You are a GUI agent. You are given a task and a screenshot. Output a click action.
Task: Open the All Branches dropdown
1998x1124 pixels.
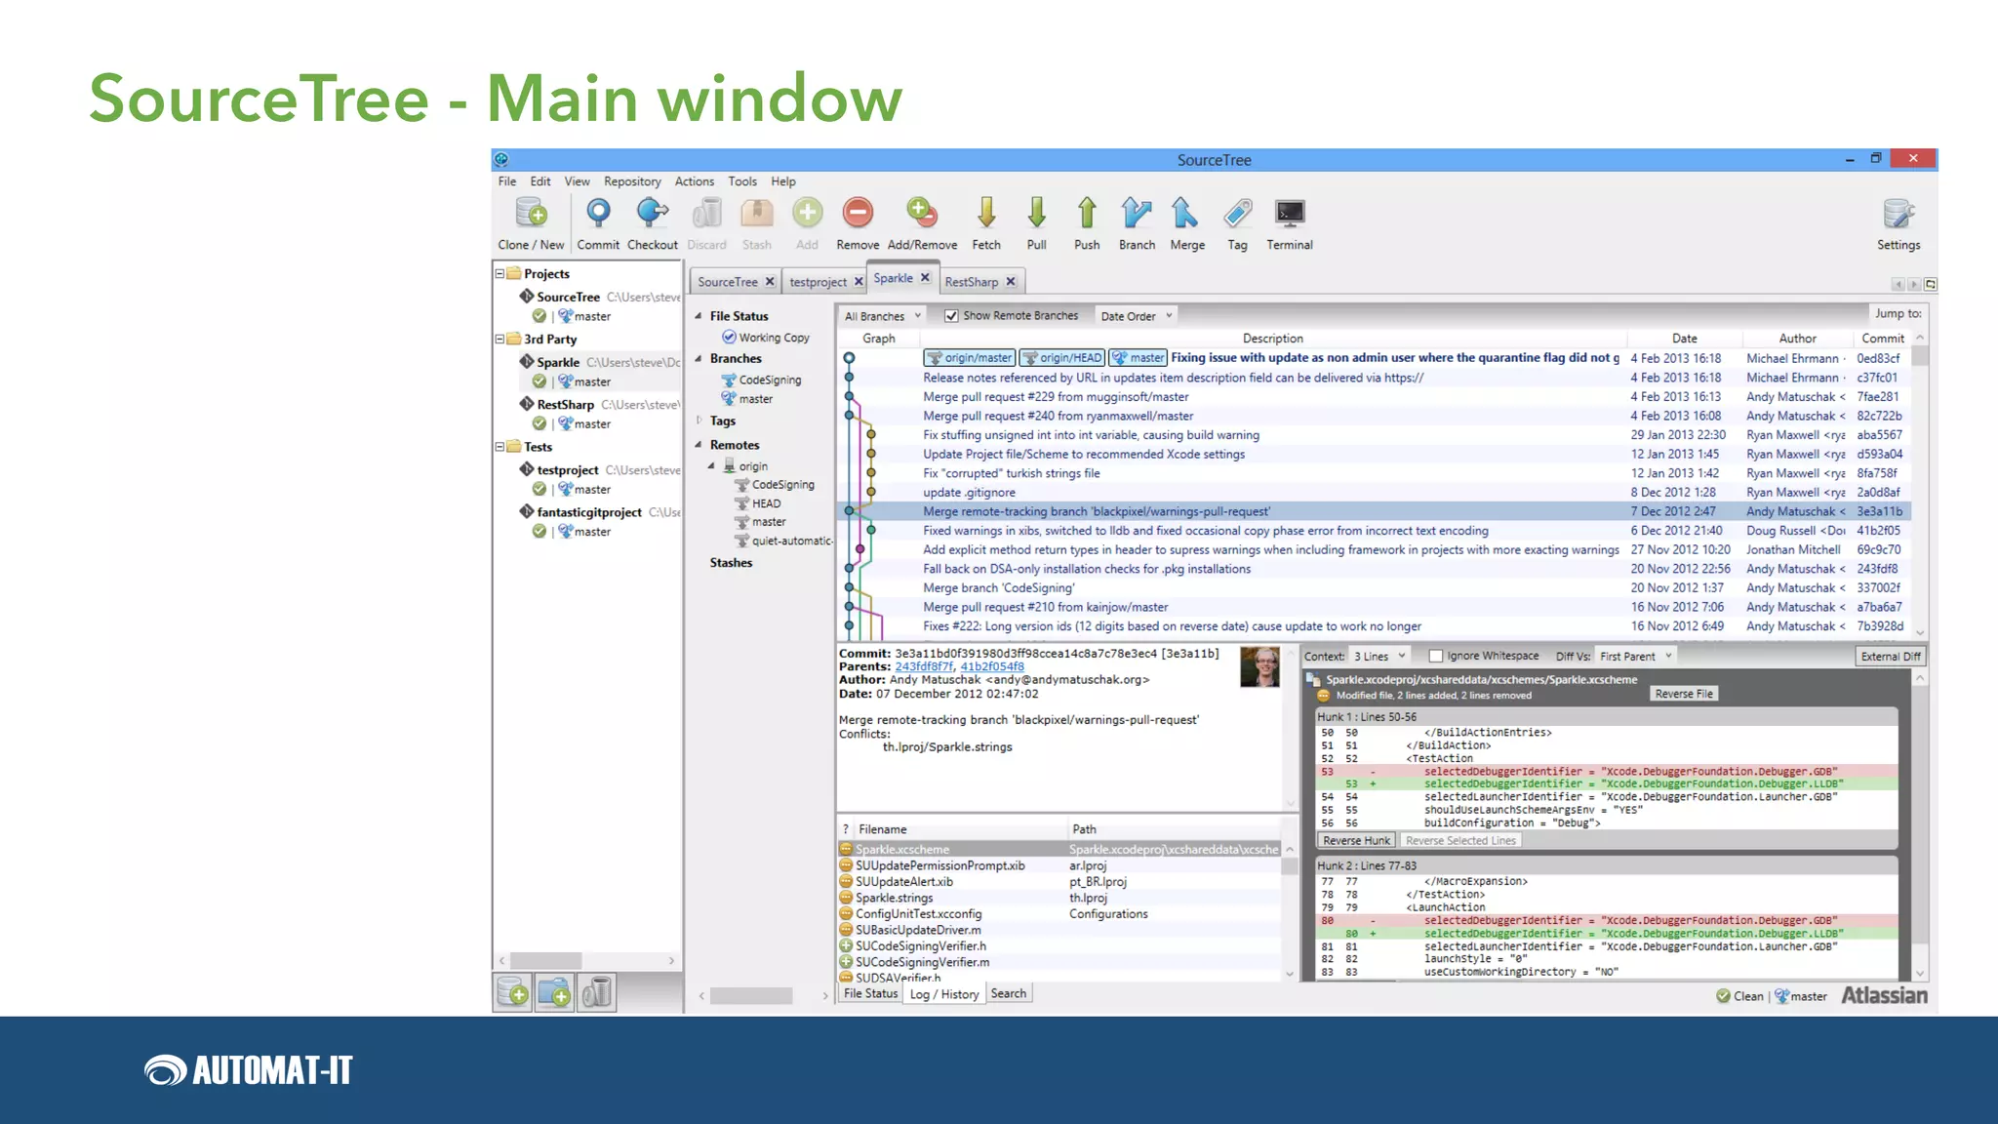(x=883, y=316)
